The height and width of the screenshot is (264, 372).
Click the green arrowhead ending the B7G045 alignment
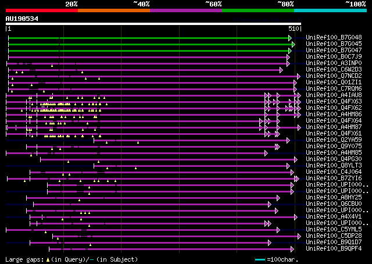coord(294,44)
